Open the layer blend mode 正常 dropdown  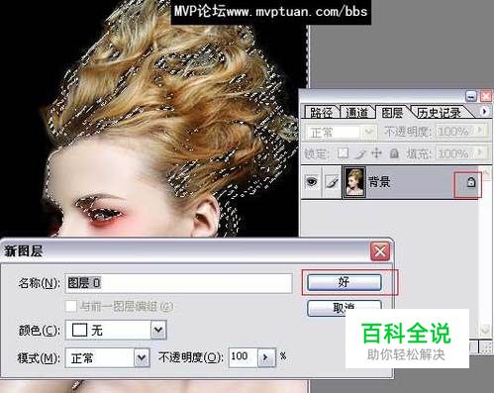[368, 133]
